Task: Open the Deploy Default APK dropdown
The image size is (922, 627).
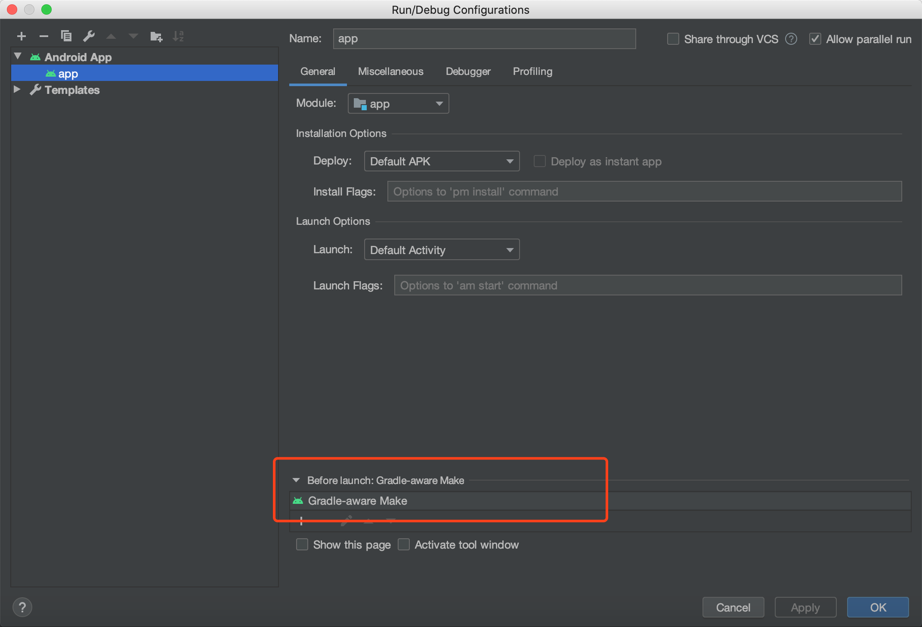Action: [x=442, y=161]
